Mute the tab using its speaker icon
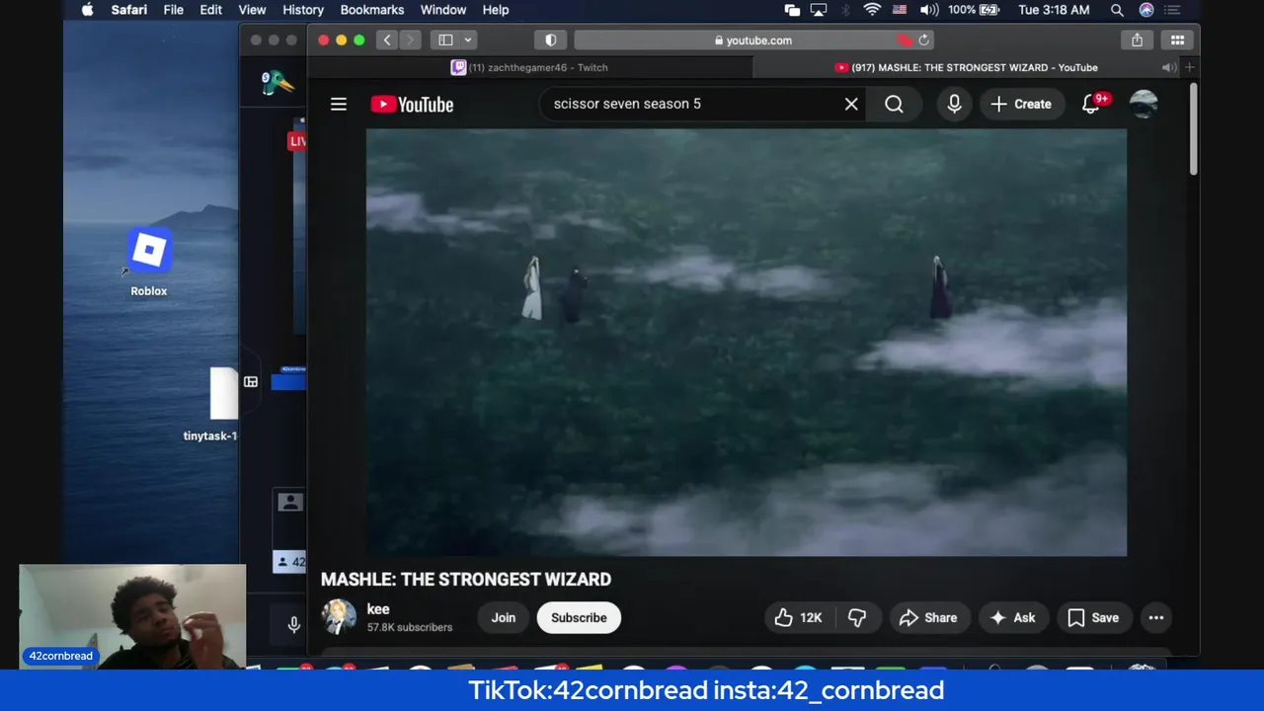This screenshot has width=1264, height=711. pyautogui.click(x=1168, y=67)
